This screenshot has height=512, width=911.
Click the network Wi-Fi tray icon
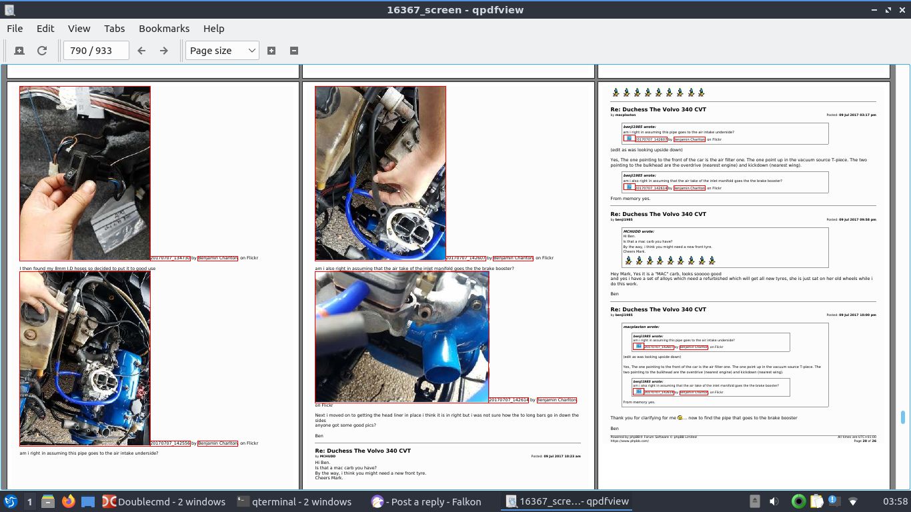pos(853,501)
